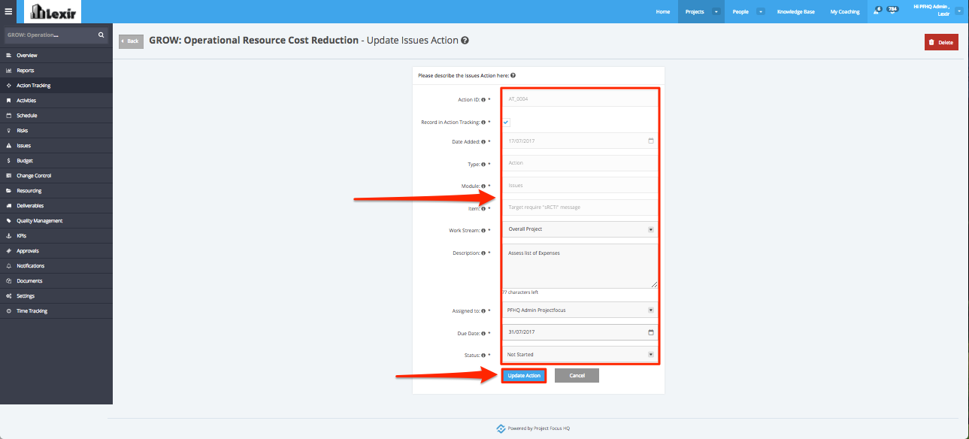969x439 pixels.
Task: Expand the Projects dropdown arrow
Action: coord(716,12)
